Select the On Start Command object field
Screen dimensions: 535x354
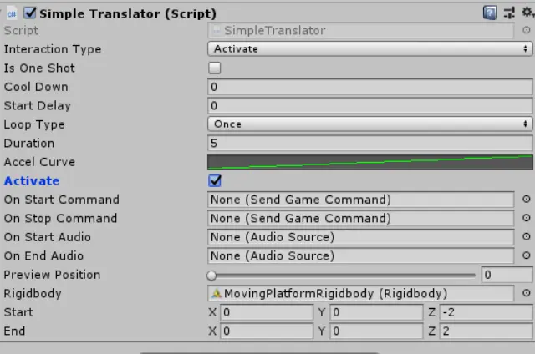(360, 200)
